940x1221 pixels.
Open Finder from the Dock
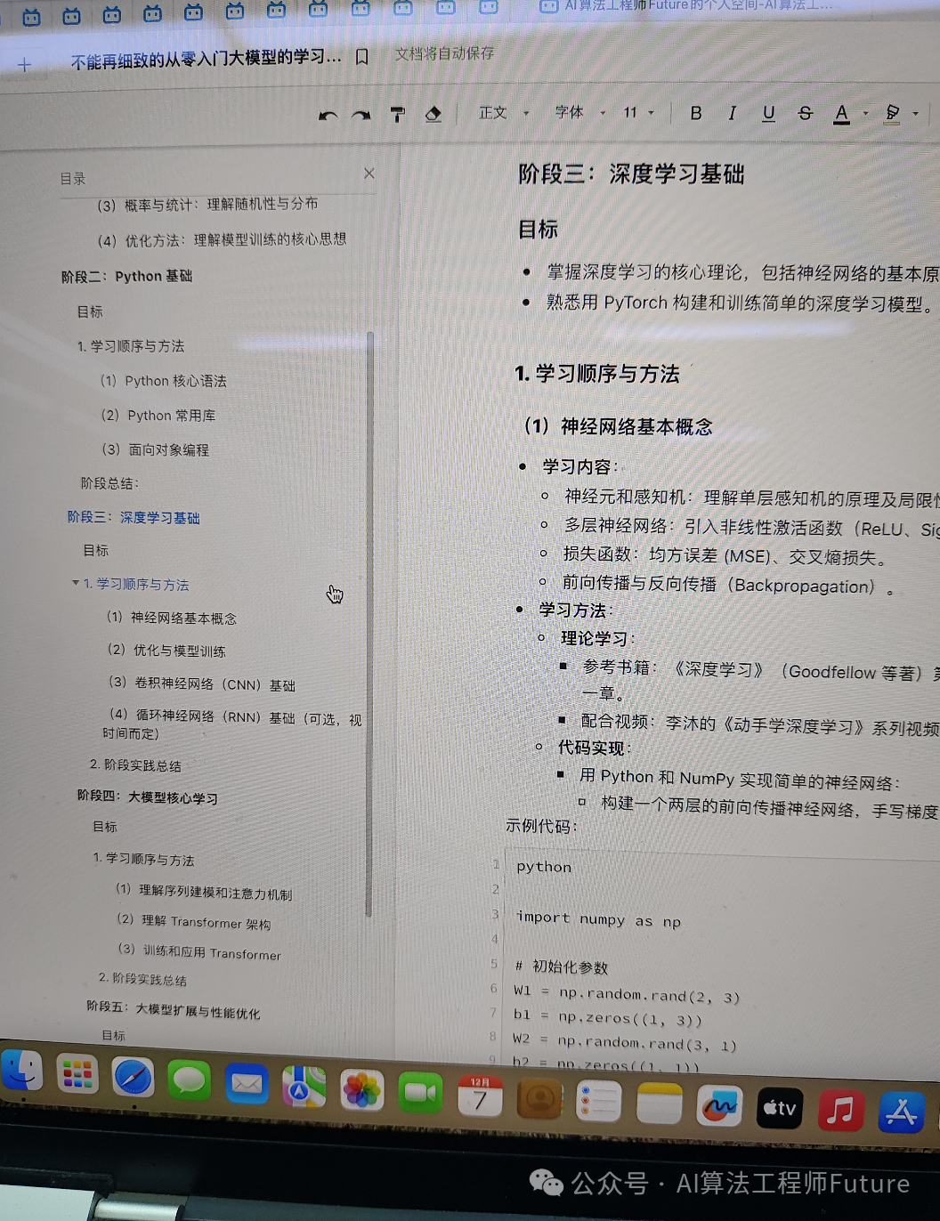(x=22, y=1070)
